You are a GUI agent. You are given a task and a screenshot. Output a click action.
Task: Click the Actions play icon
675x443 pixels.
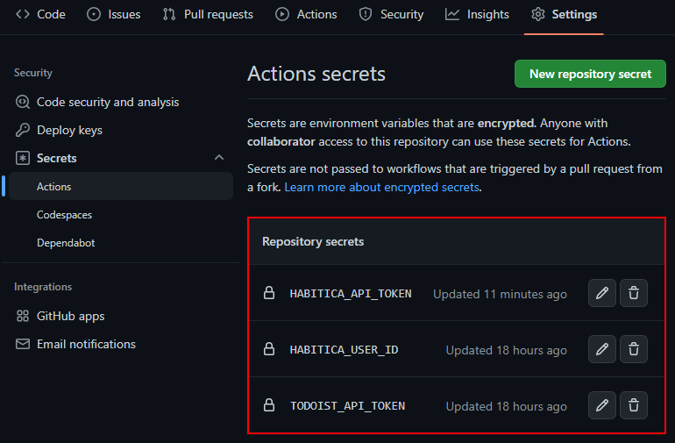tap(282, 14)
